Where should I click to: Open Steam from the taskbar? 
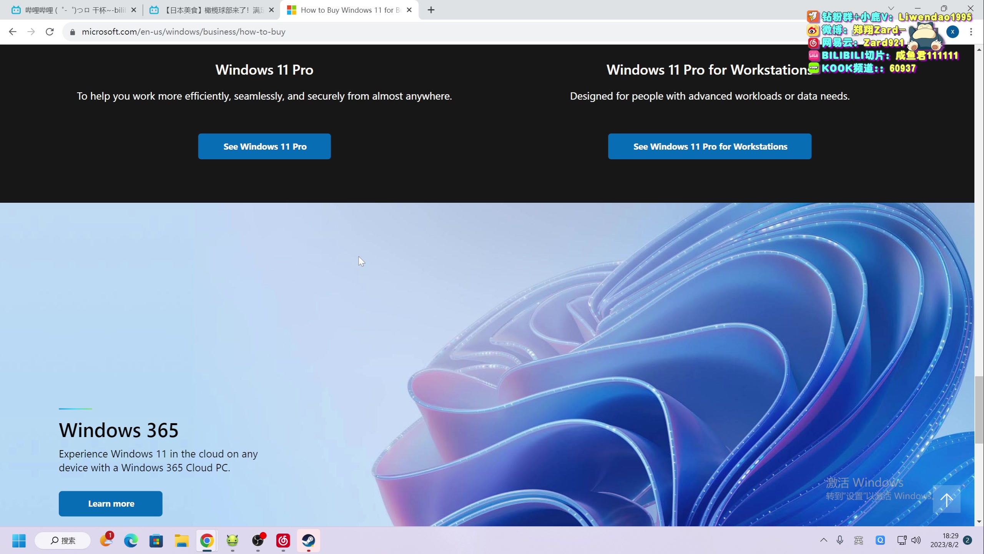[x=308, y=541]
